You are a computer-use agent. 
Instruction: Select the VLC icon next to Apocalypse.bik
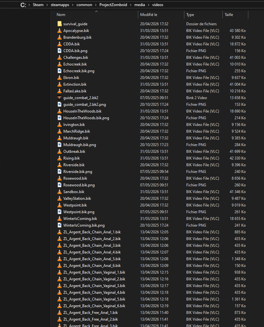(60, 31)
